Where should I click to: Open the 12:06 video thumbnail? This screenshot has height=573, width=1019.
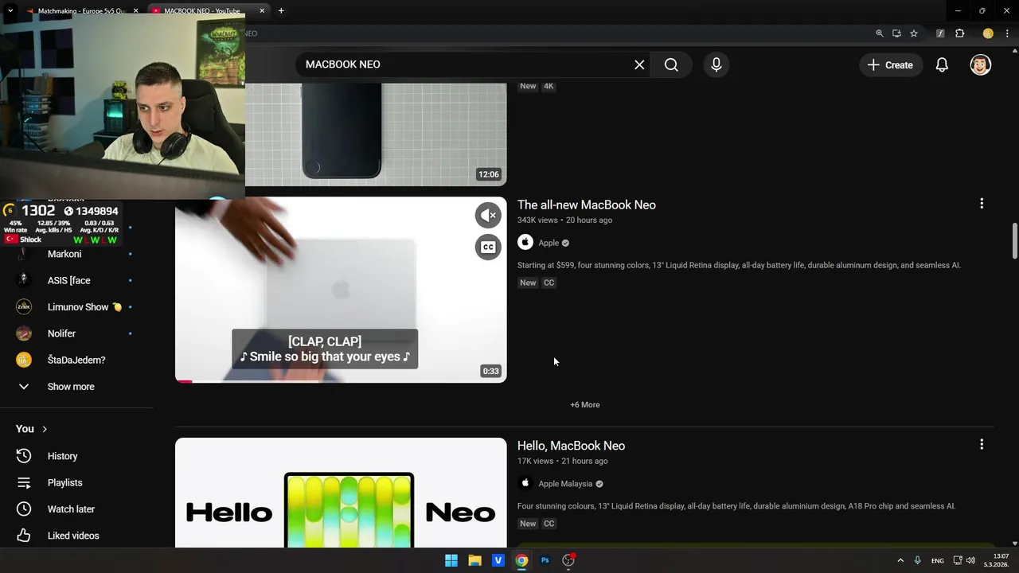point(376,134)
